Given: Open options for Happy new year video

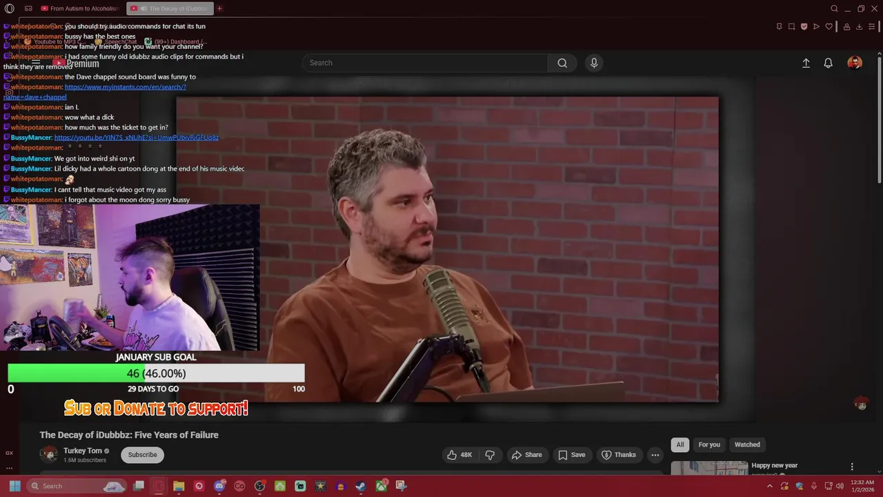Looking at the screenshot, I should pyautogui.click(x=852, y=467).
